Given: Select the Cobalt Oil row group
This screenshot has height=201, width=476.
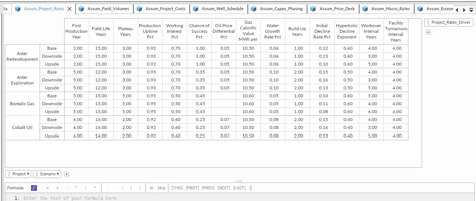Looking at the screenshot, I should tap(22, 127).
